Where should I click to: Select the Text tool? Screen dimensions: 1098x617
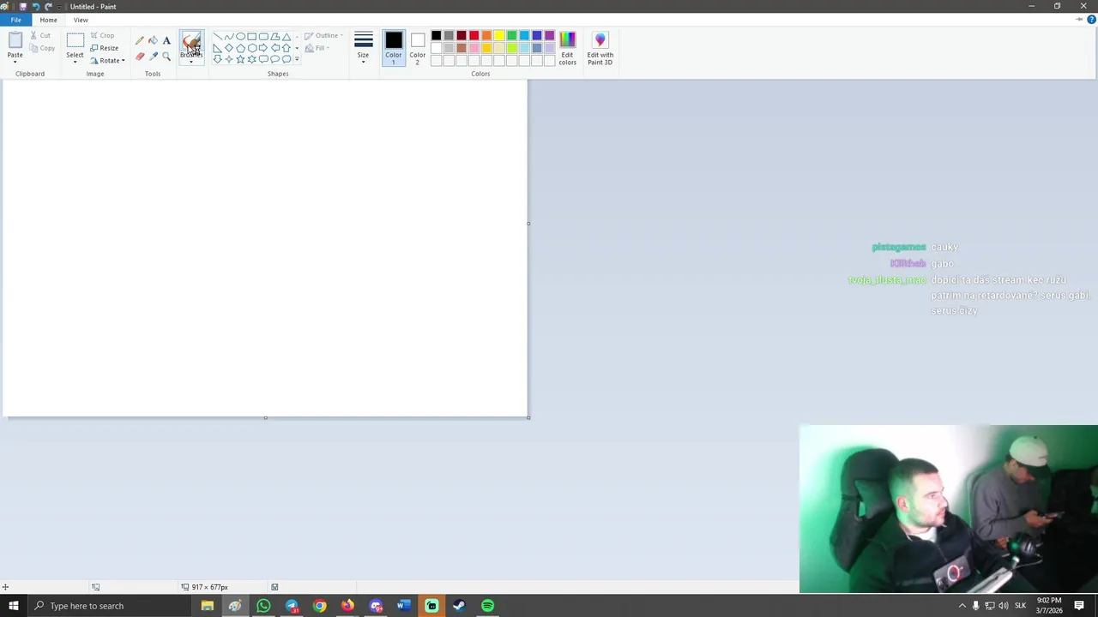click(x=166, y=40)
